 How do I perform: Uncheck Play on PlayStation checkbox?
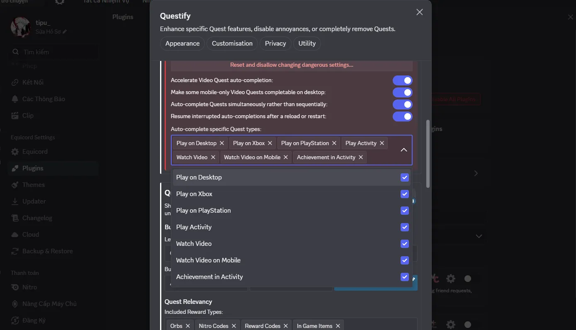405,211
